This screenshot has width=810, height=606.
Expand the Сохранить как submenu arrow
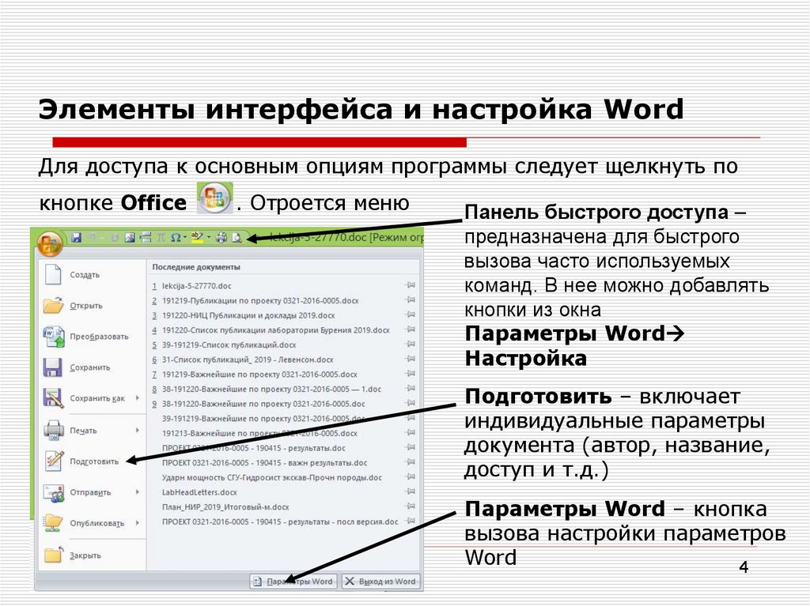(138, 398)
